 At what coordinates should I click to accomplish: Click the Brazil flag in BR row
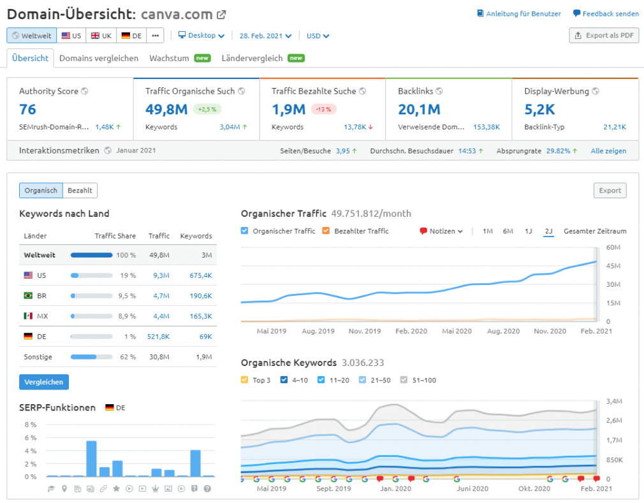click(x=28, y=296)
